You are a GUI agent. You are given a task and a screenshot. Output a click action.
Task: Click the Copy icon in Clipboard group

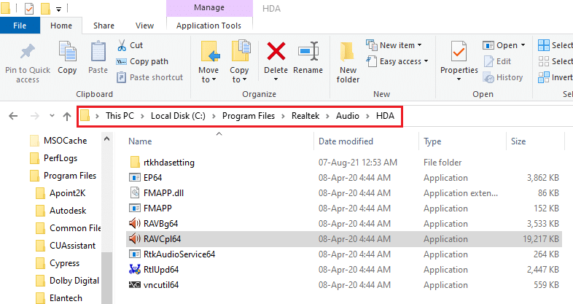pos(67,52)
